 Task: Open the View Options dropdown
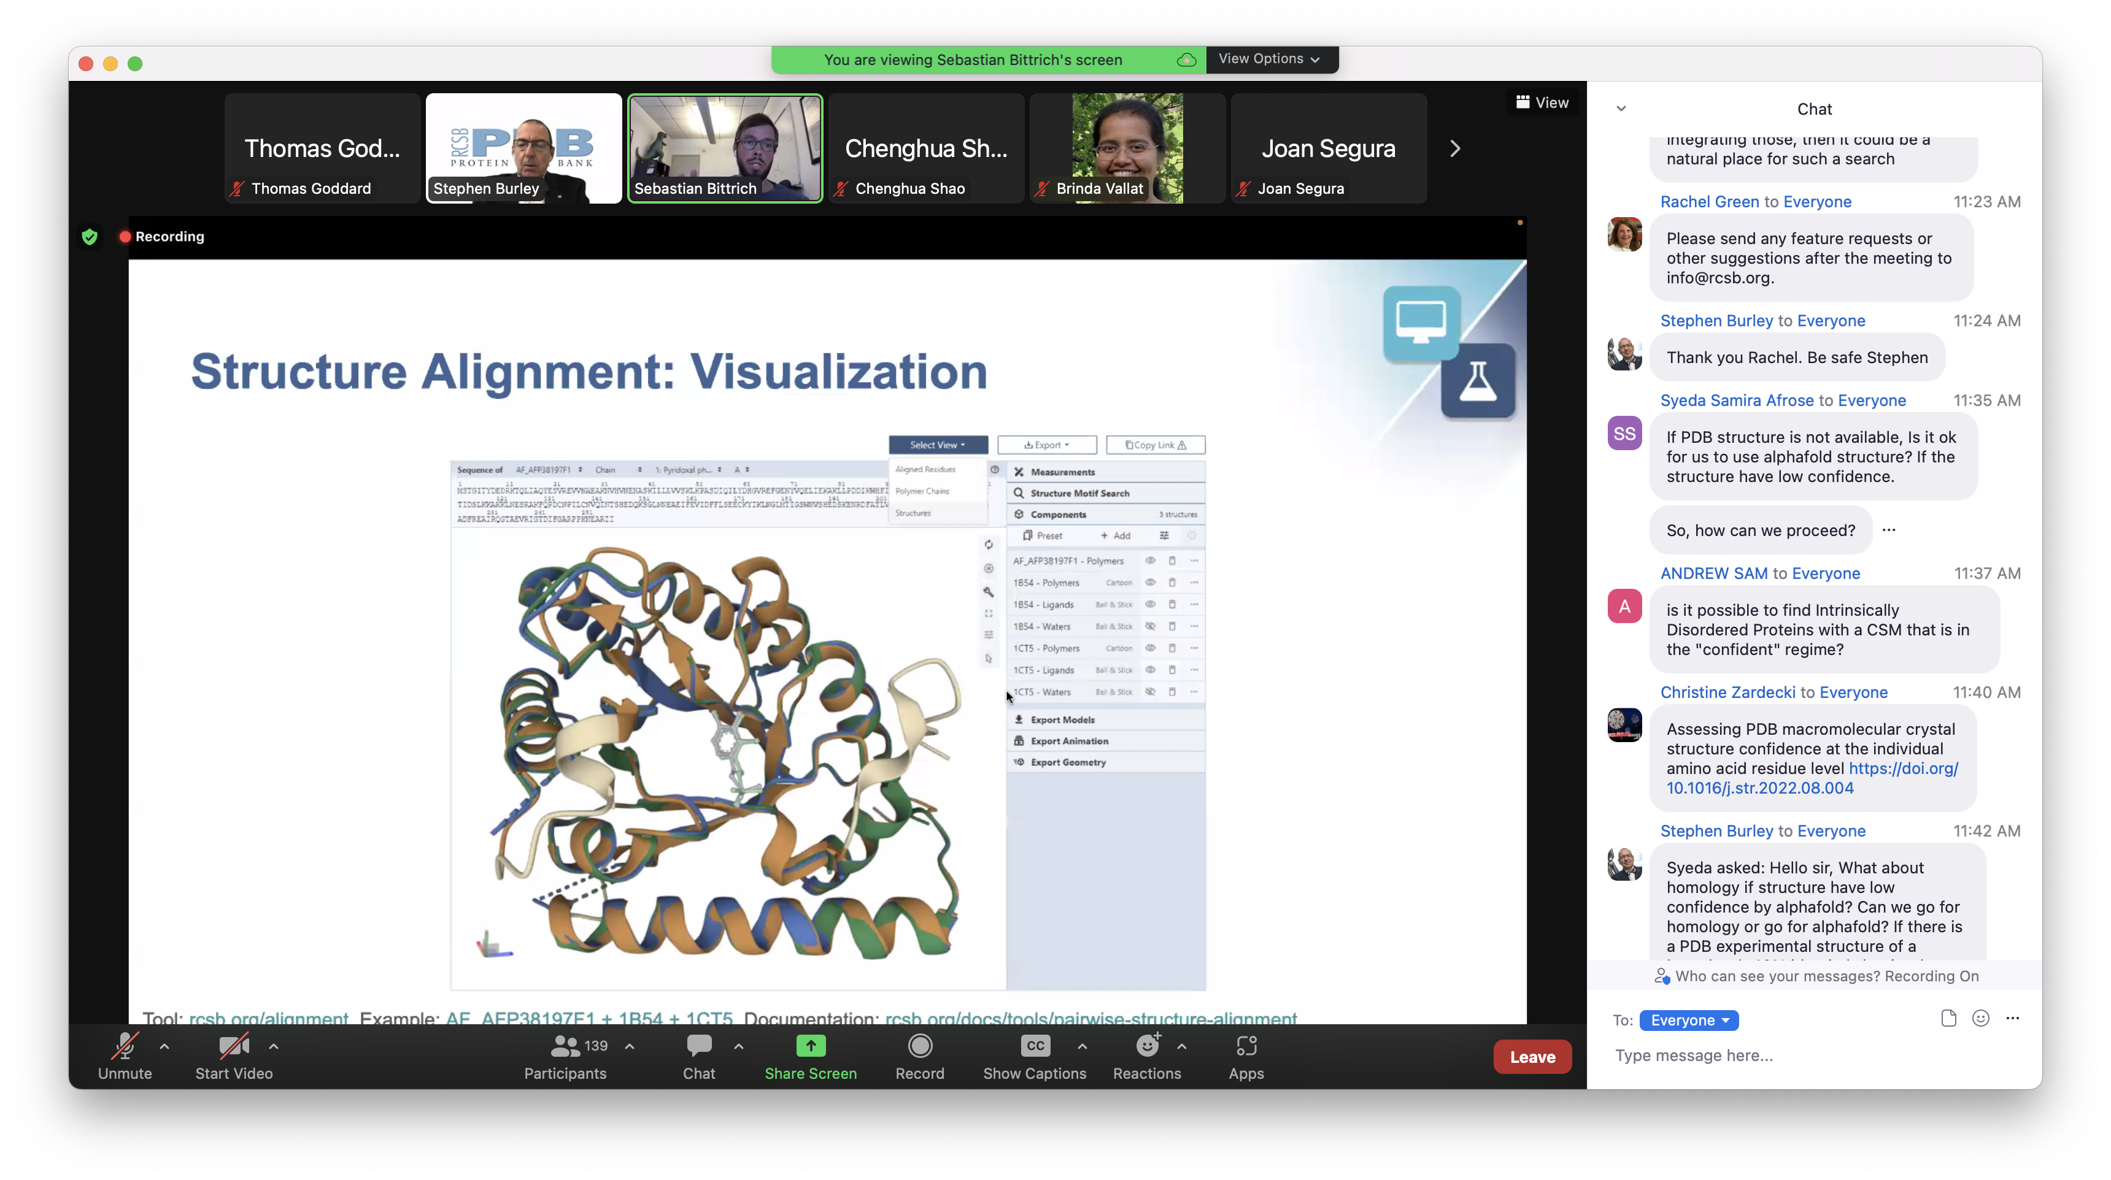pyautogui.click(x=1268, y=59)
